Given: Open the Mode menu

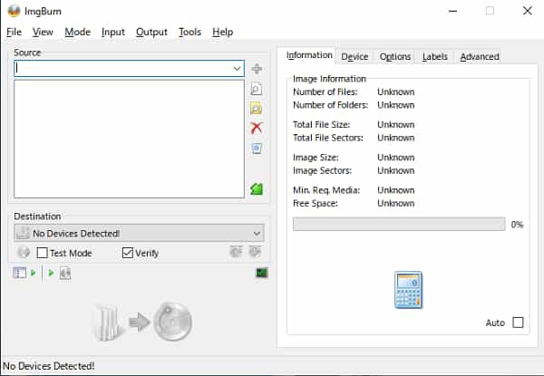Looking at the screenshot, I should [77, 32].
